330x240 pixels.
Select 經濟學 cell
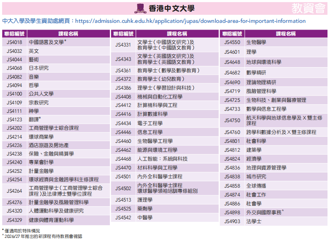click(286, 159)
